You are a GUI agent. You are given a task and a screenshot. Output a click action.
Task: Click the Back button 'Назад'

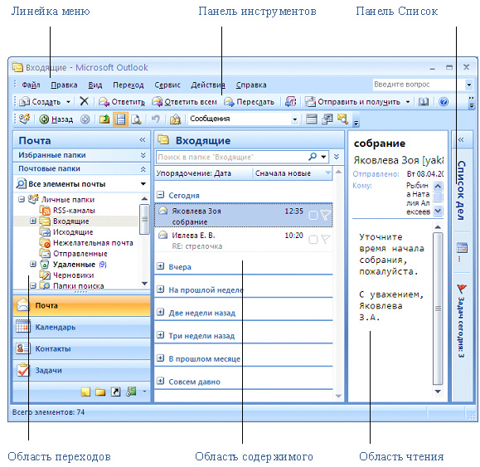56,119
